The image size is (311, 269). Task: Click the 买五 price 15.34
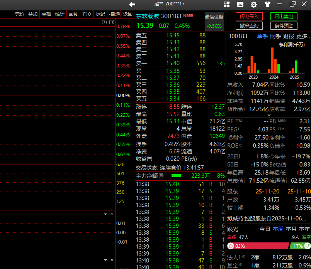173,99
